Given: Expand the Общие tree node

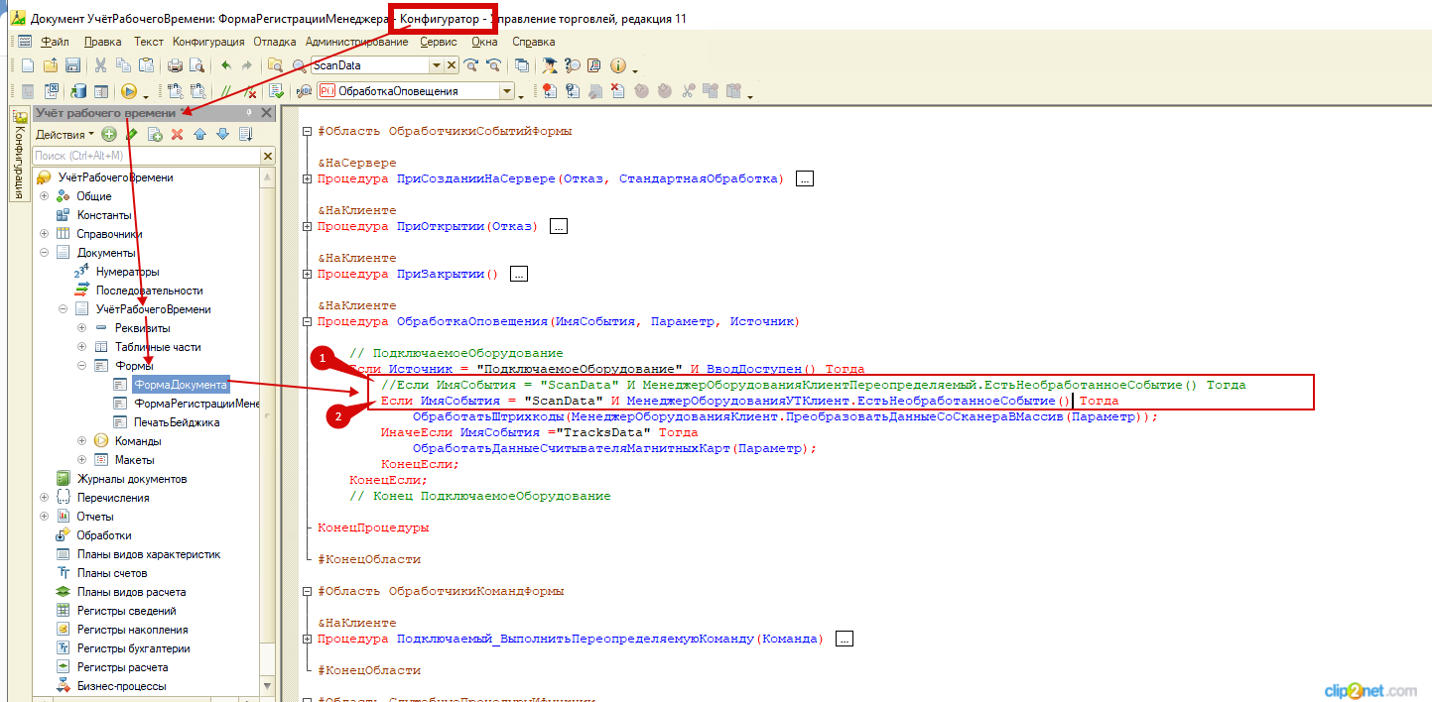Looking at the screenshot, I should (x=44, y=196).
